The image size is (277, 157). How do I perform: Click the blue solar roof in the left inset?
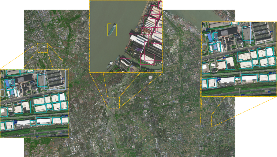[7, 83]
